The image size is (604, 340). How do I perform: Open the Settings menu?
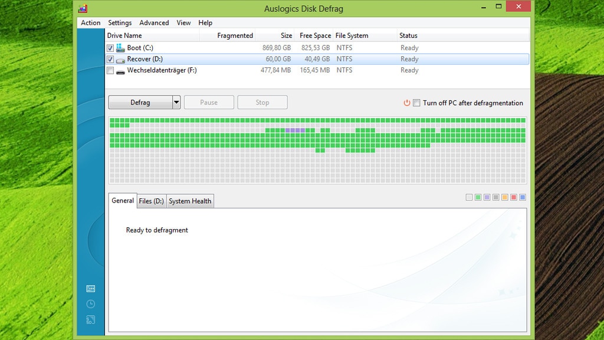[x=120, y=23]
